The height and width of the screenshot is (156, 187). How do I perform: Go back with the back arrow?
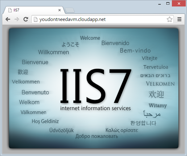coord(8,19)
